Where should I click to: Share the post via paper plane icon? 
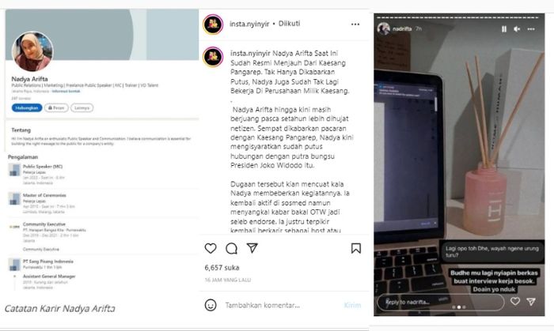[x=252, y=248]
